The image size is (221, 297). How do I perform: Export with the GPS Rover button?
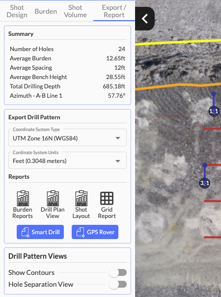tap(95, 232)
